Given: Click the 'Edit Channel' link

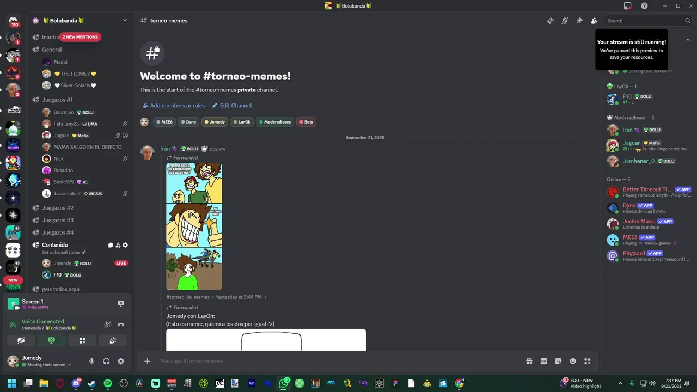Looking at the screenshot, I should point(232,106).
